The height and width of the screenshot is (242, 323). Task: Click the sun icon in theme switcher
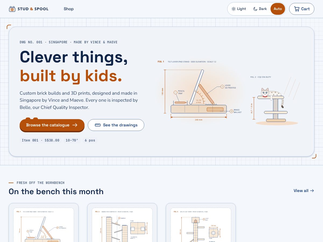pyautogui.click(x=234, y=9)
